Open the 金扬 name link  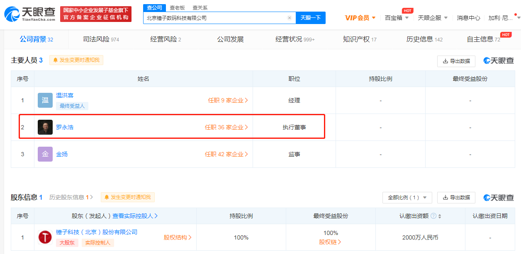[x=62, y=154]
